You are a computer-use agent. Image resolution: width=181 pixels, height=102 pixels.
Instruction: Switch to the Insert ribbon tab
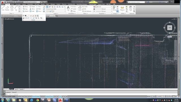coord(12,4)
